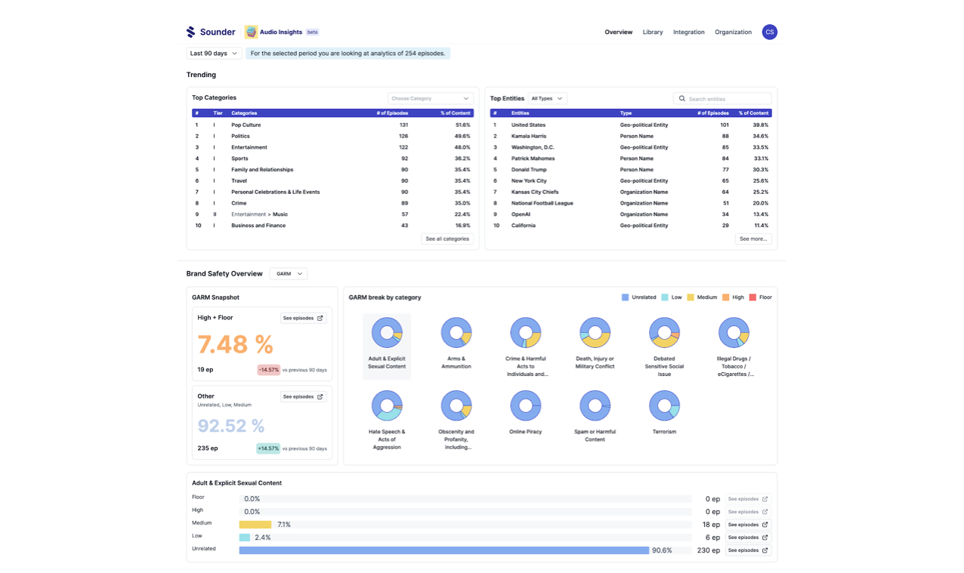Click See episodes in Medium row
The image size is (964, 573).
[748, 525]
